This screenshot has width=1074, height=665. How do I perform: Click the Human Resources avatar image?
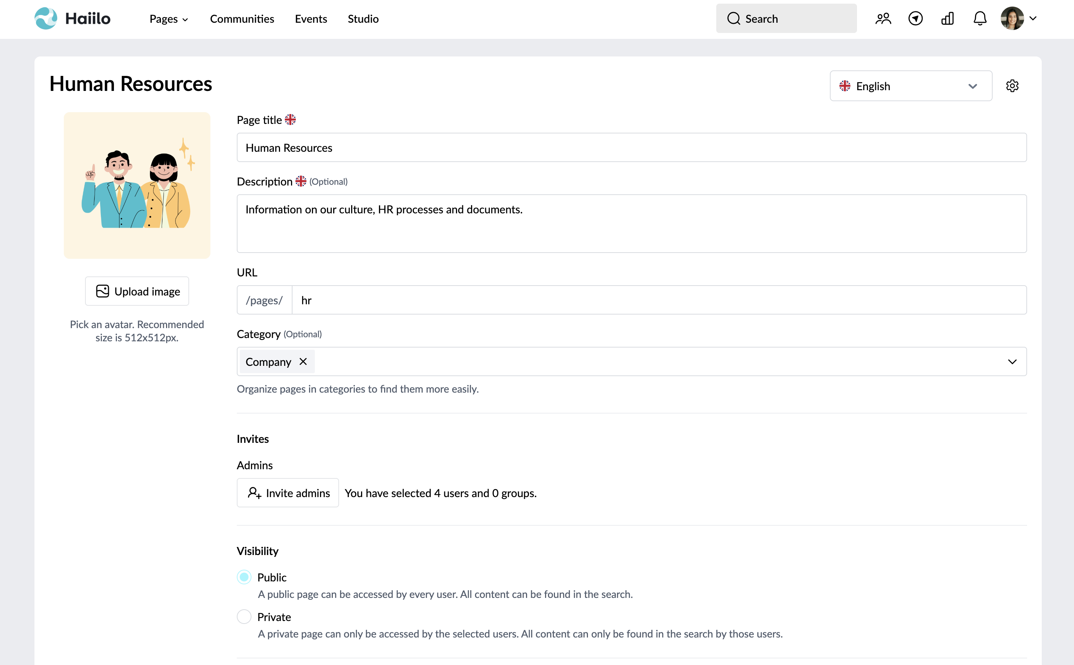(137, 185)
